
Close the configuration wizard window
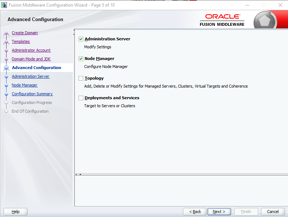point(280,5)
